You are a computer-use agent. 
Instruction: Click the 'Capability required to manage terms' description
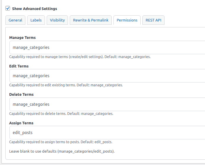80,57
